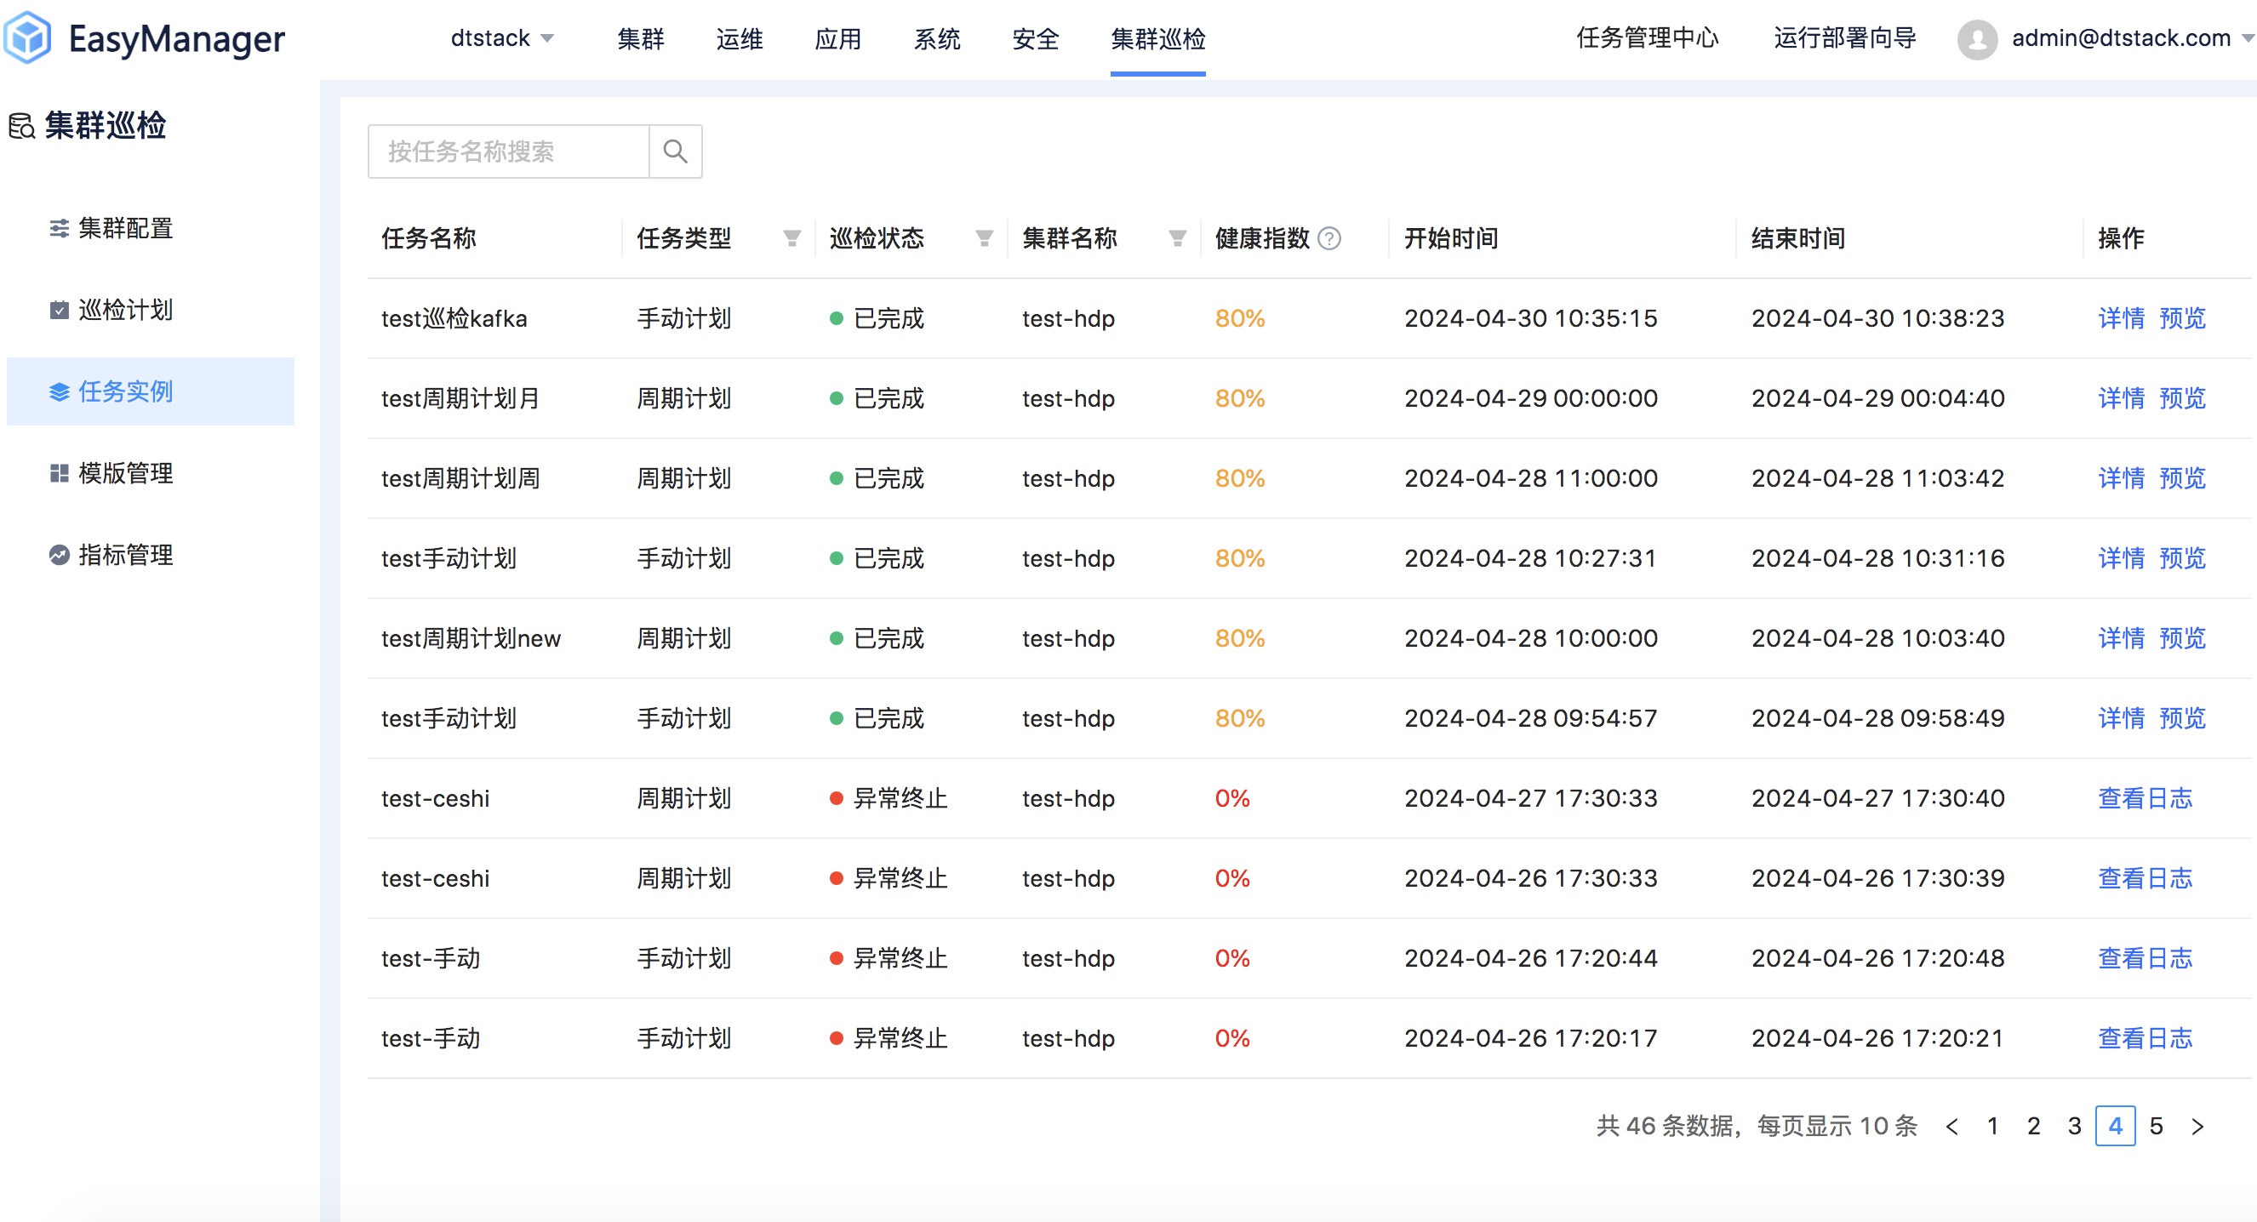Viewport: 2257px width, 1222px height.
Task: Select 巡检计划 in sidebar
Action: click(x=151, y=310)
